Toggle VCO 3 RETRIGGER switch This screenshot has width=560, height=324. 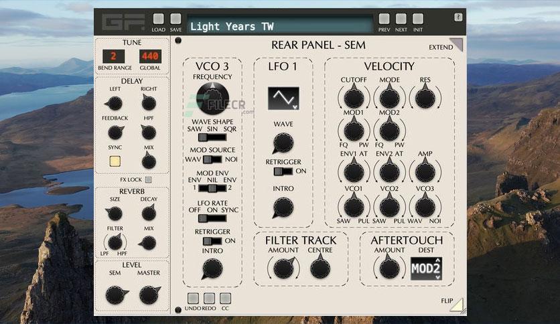coord(212,241)
